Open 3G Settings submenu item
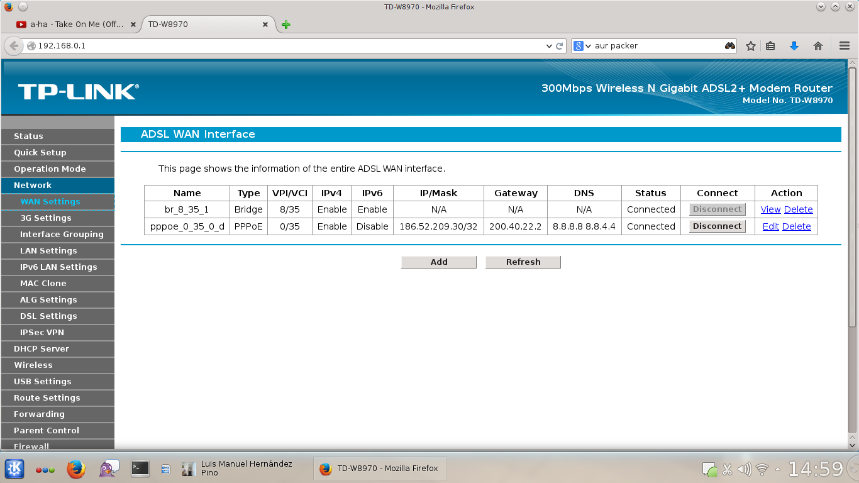 58,218
